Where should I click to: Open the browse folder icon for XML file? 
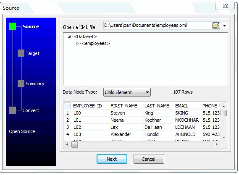(x=216, y=25)
